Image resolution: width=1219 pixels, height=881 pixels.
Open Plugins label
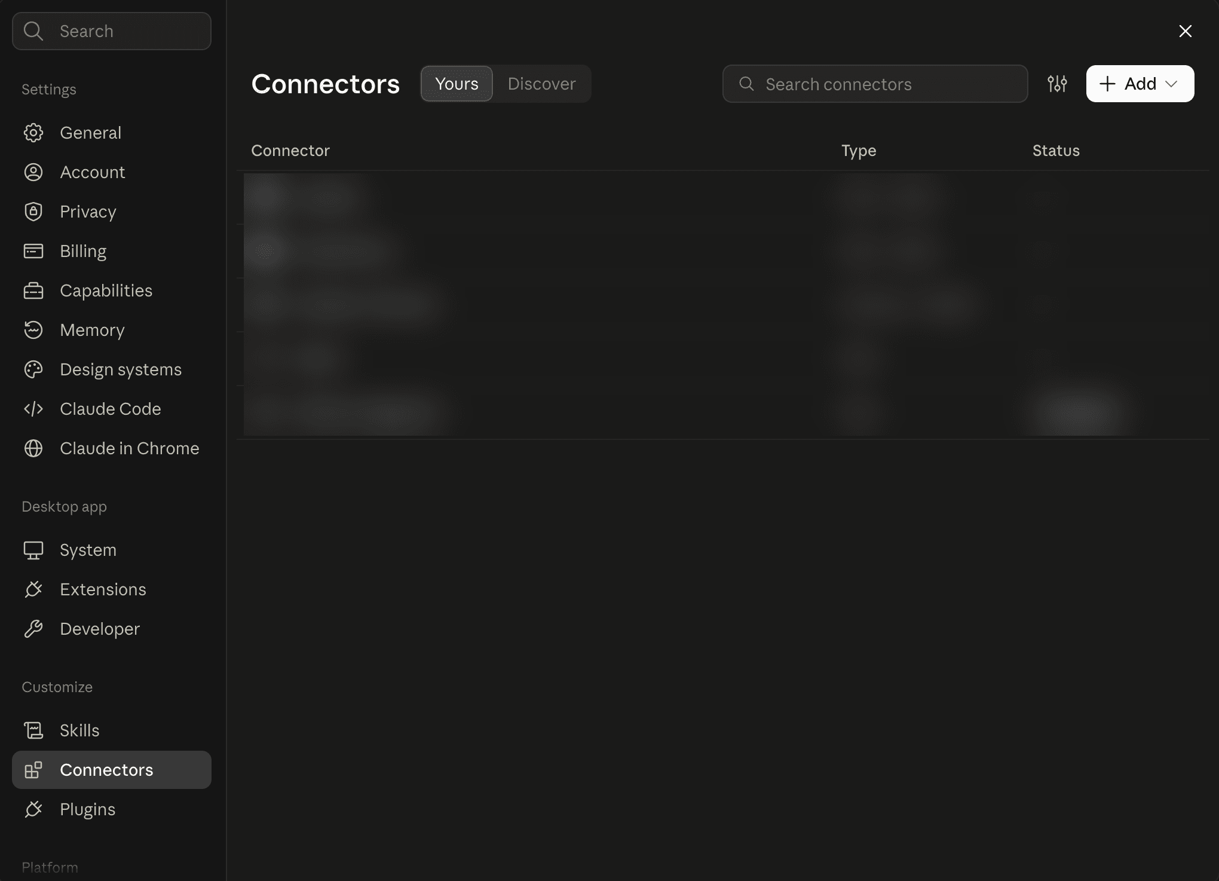click(88, 809)
